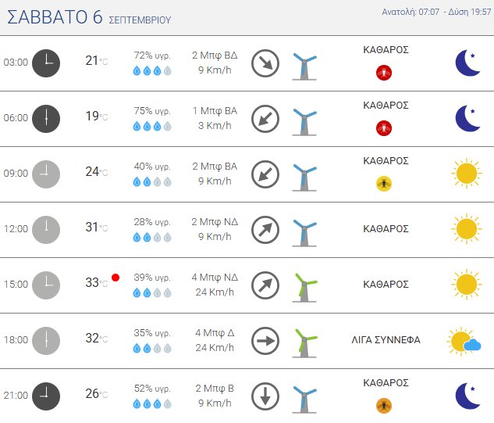
Task: Click the right-pointing wind arrow at 18:00
Action: point(265,340)
